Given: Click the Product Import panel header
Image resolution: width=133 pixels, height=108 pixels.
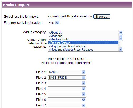Looking at the screenshot, I should pyautogui.click(x=67, y=5).
